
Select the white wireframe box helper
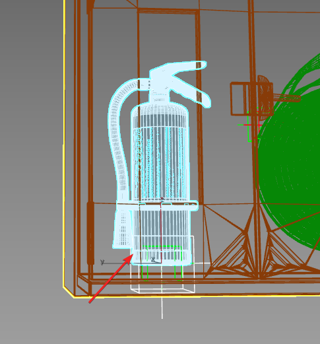tap(162, 265)
